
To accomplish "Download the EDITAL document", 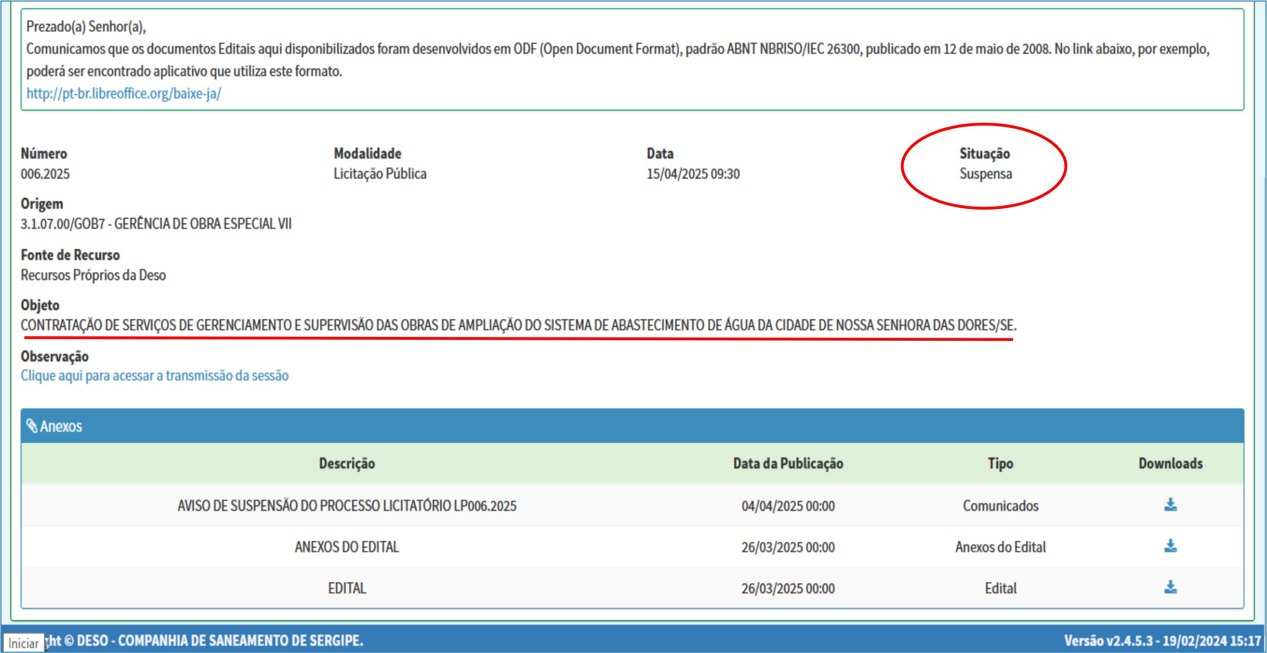I will (x=1170, y=587).
